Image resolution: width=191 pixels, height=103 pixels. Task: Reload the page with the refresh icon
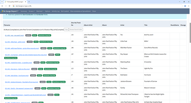[9, 6]
